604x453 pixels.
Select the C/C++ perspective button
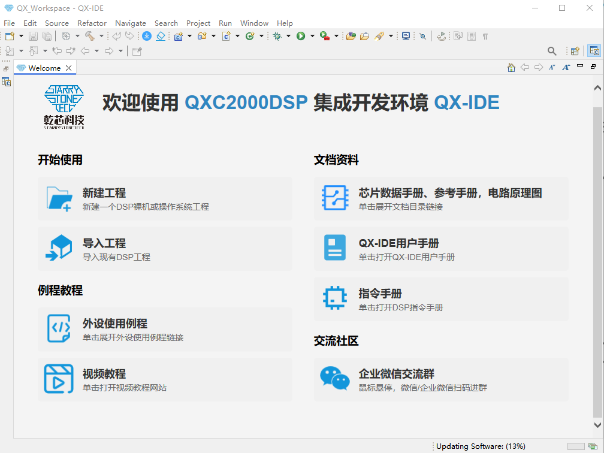coord(594,51)
